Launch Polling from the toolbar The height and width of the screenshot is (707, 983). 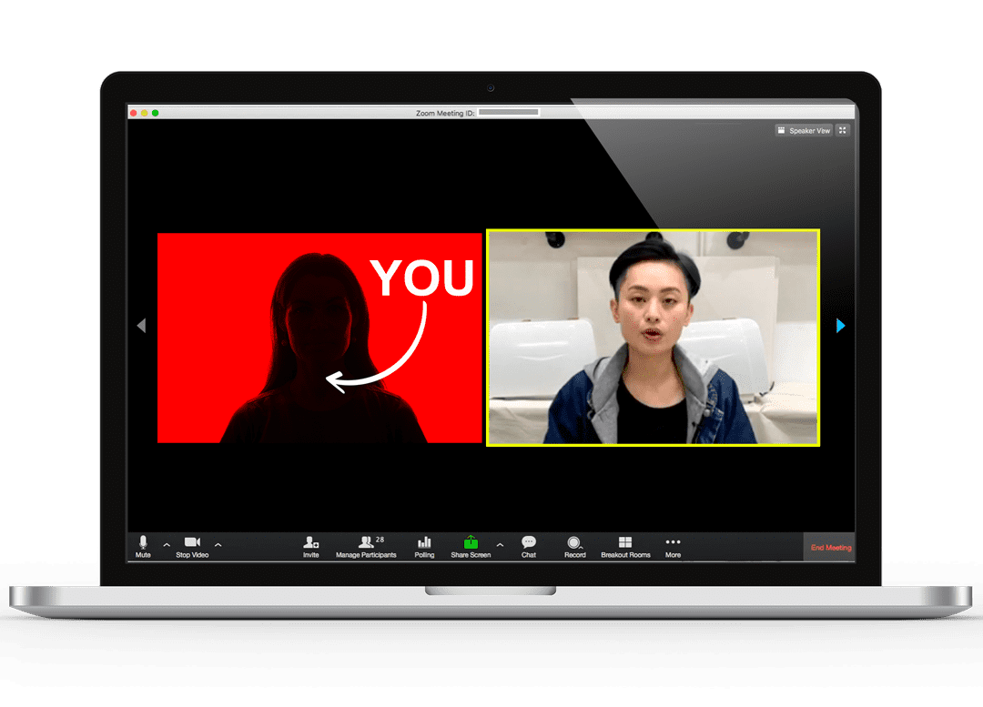tap(424, 542)
